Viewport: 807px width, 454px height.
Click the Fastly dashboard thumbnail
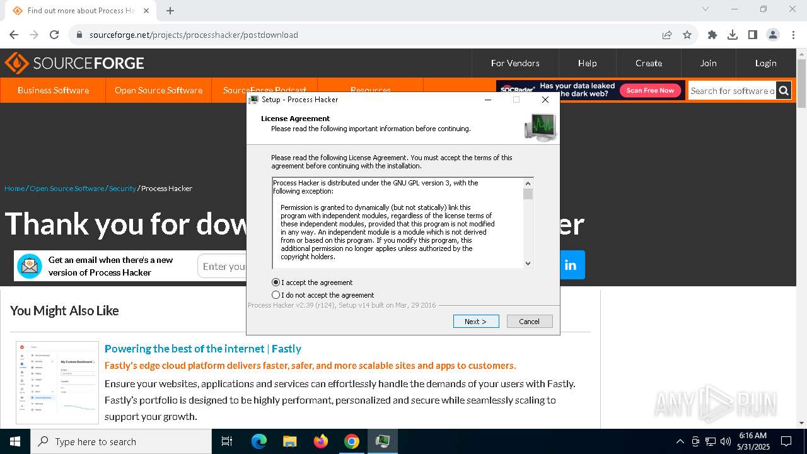[x=57, y=383]
